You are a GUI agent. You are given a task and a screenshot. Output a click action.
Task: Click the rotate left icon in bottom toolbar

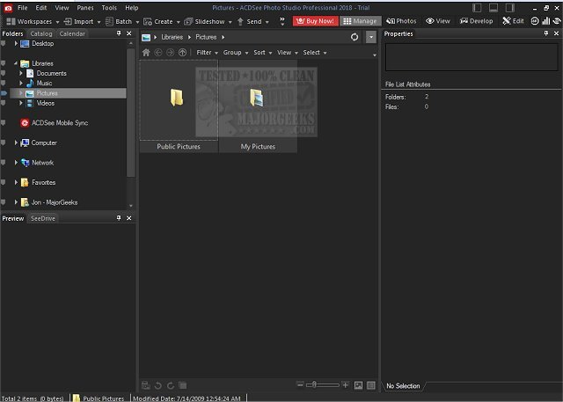click(x=157, y=385)
